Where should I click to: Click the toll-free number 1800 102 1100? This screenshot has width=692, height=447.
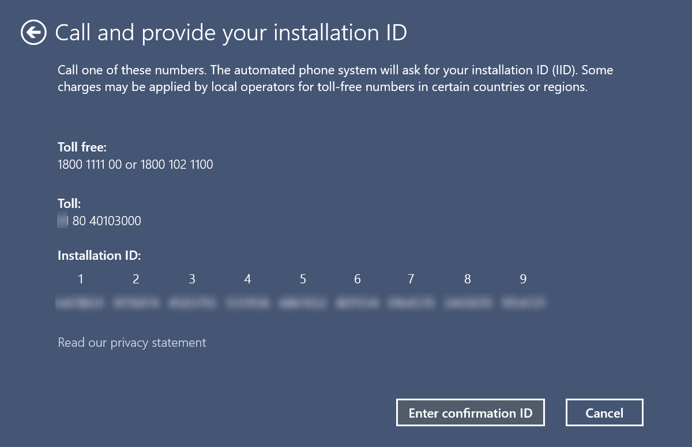(176, 165)
